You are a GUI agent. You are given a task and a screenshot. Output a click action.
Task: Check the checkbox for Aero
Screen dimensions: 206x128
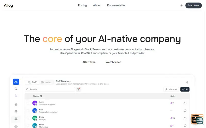coord(28,103)
